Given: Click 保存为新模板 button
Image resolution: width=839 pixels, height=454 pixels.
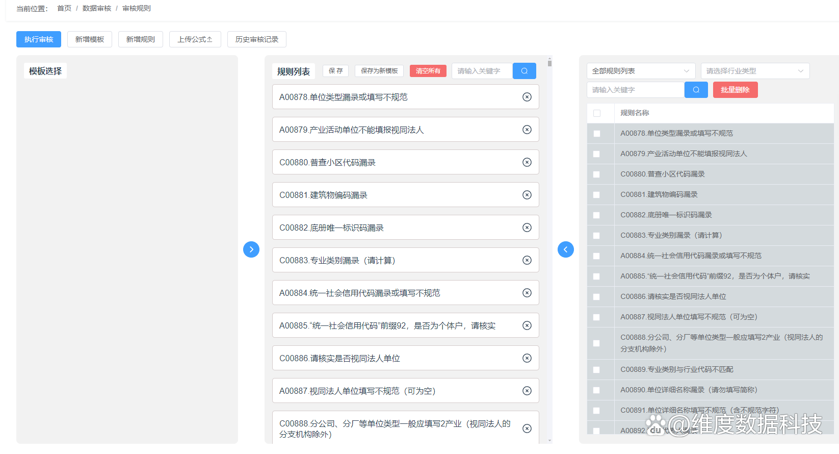Looking at the screenshot, I should (x=379, y=71).
